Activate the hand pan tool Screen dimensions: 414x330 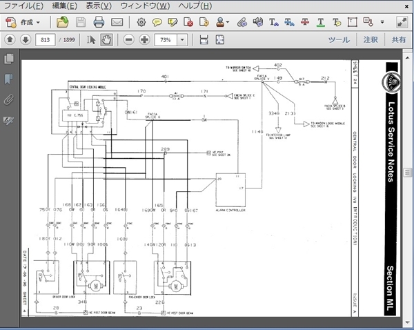[106, 40]
